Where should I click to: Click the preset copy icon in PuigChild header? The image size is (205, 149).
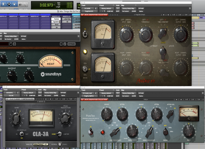coord(104,11)
